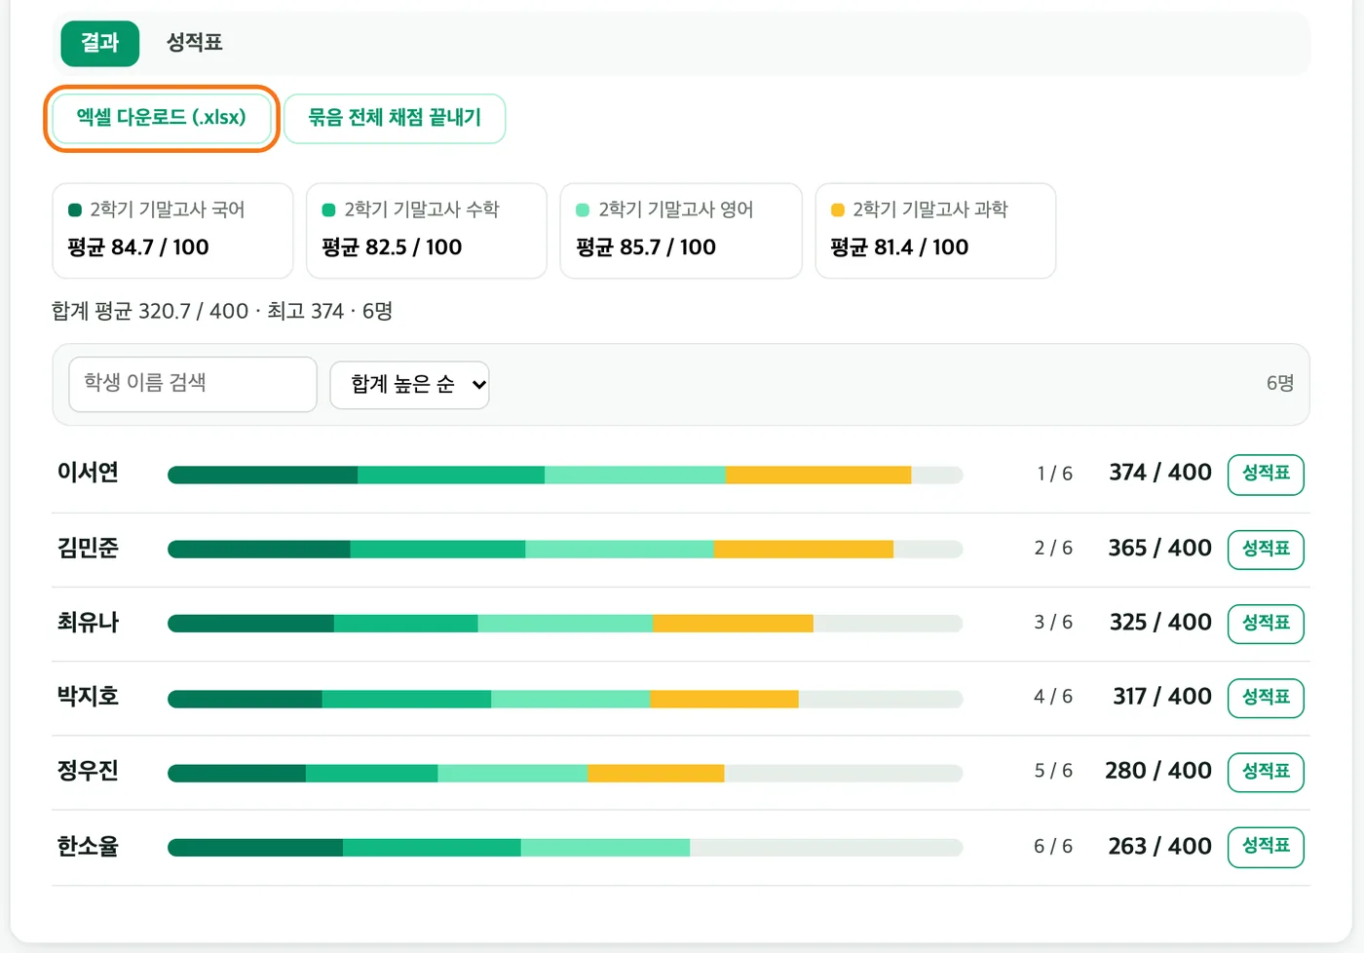Click 평균 84.7 / 100 value
Screen dimensions: 1364x953
138,248
